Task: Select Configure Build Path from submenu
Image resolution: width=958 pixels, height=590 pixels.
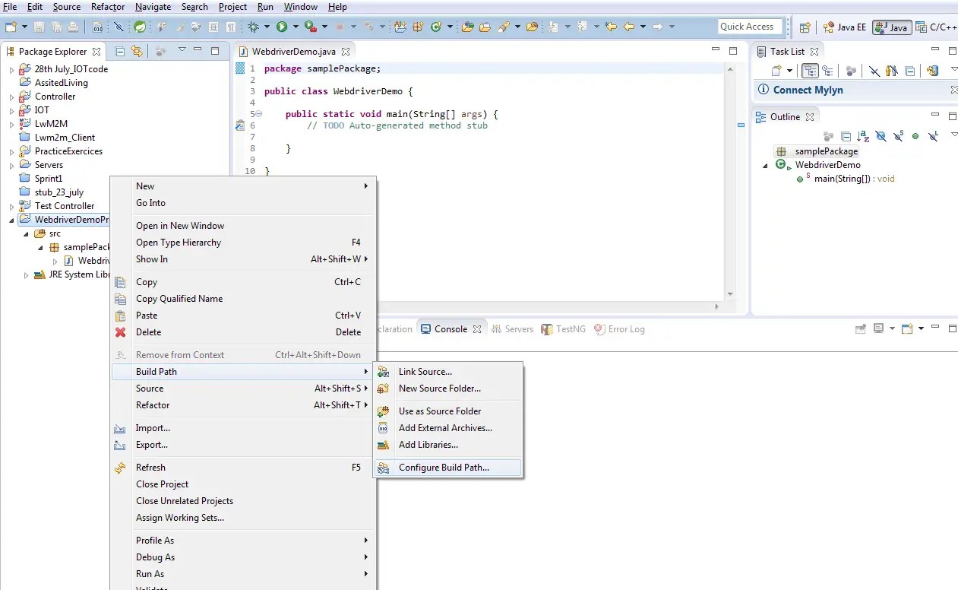Action: click(x=444, y=468)
